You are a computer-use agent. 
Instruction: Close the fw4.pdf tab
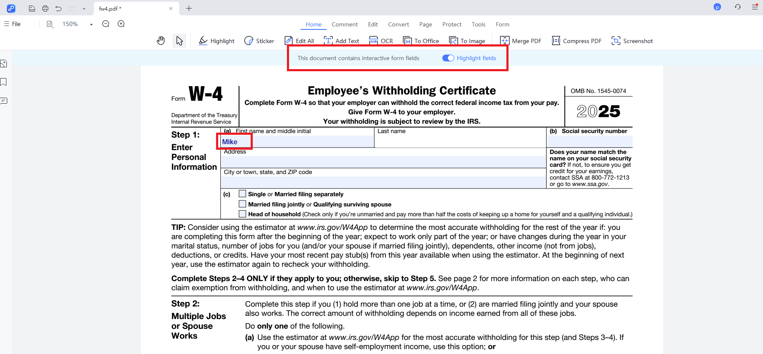[171, 9]
